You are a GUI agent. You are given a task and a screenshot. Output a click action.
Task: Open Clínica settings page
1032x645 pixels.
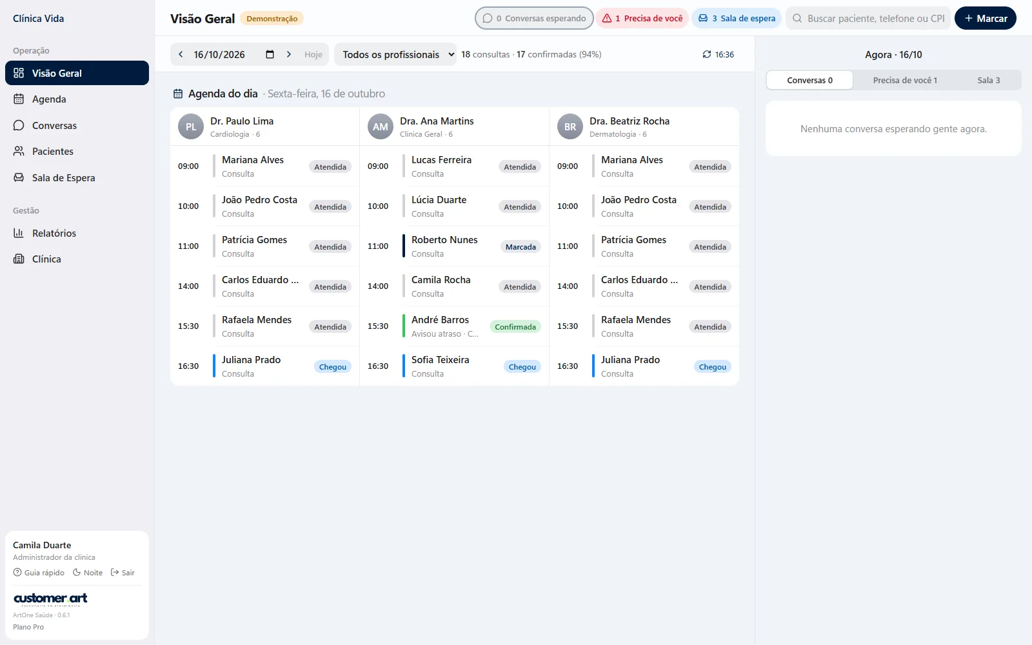coord(77,259)
